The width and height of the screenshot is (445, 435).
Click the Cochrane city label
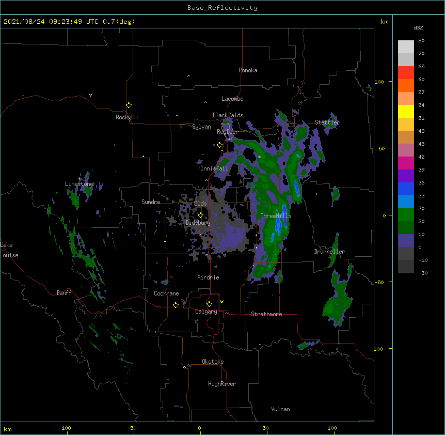pos(166,293)
